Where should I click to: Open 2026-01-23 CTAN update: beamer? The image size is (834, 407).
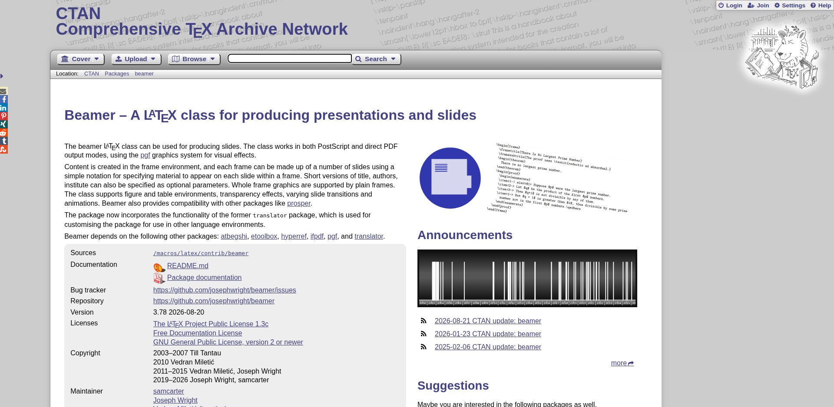click(488, 334)
